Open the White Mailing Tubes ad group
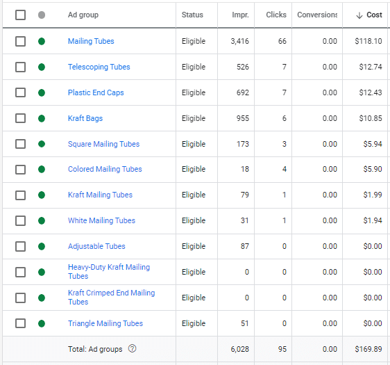390x365 pixels. click(x=101, y=220)
